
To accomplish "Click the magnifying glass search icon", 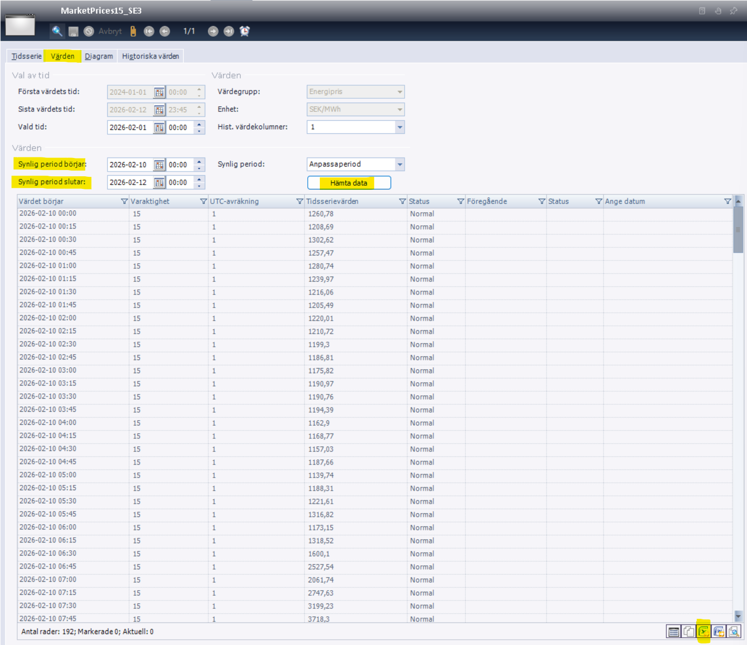I will click(x=57, y=31).
